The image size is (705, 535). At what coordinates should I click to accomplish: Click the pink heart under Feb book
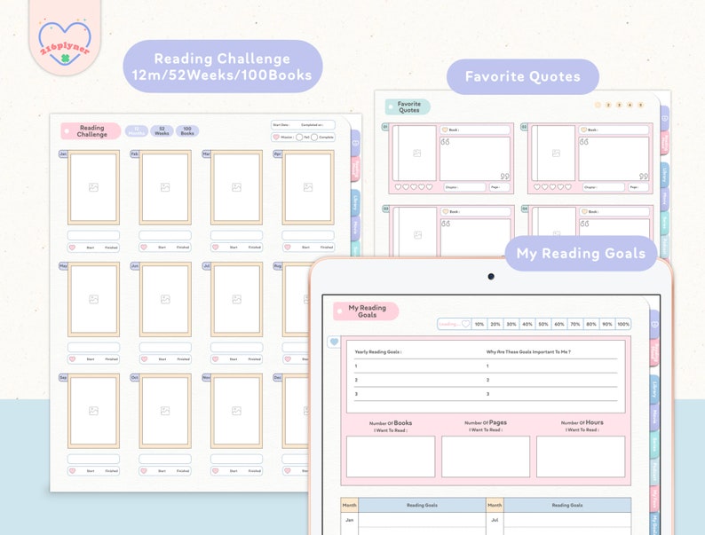tap(144, 247)
